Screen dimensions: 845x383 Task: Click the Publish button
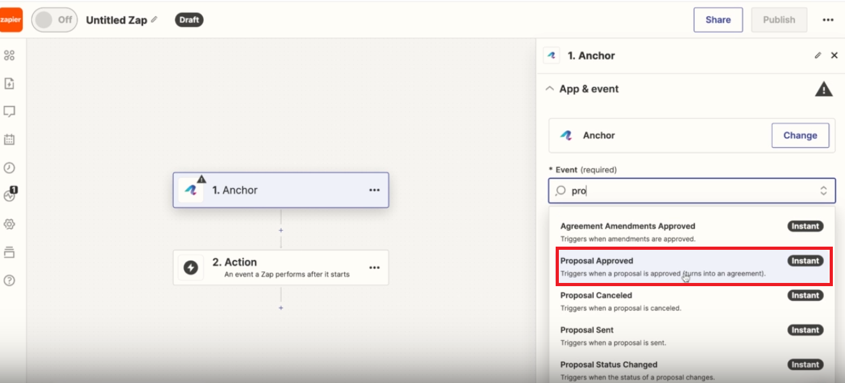779,20
